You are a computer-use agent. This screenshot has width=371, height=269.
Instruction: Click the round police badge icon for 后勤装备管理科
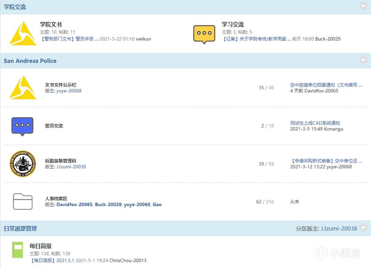(23, 164)
